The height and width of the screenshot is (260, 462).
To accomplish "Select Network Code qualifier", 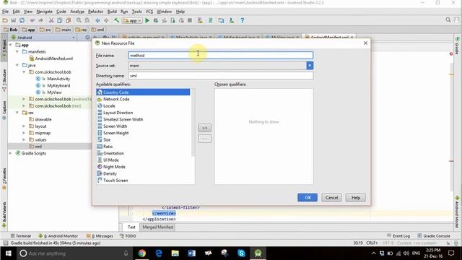I will [x=143, y=99].
